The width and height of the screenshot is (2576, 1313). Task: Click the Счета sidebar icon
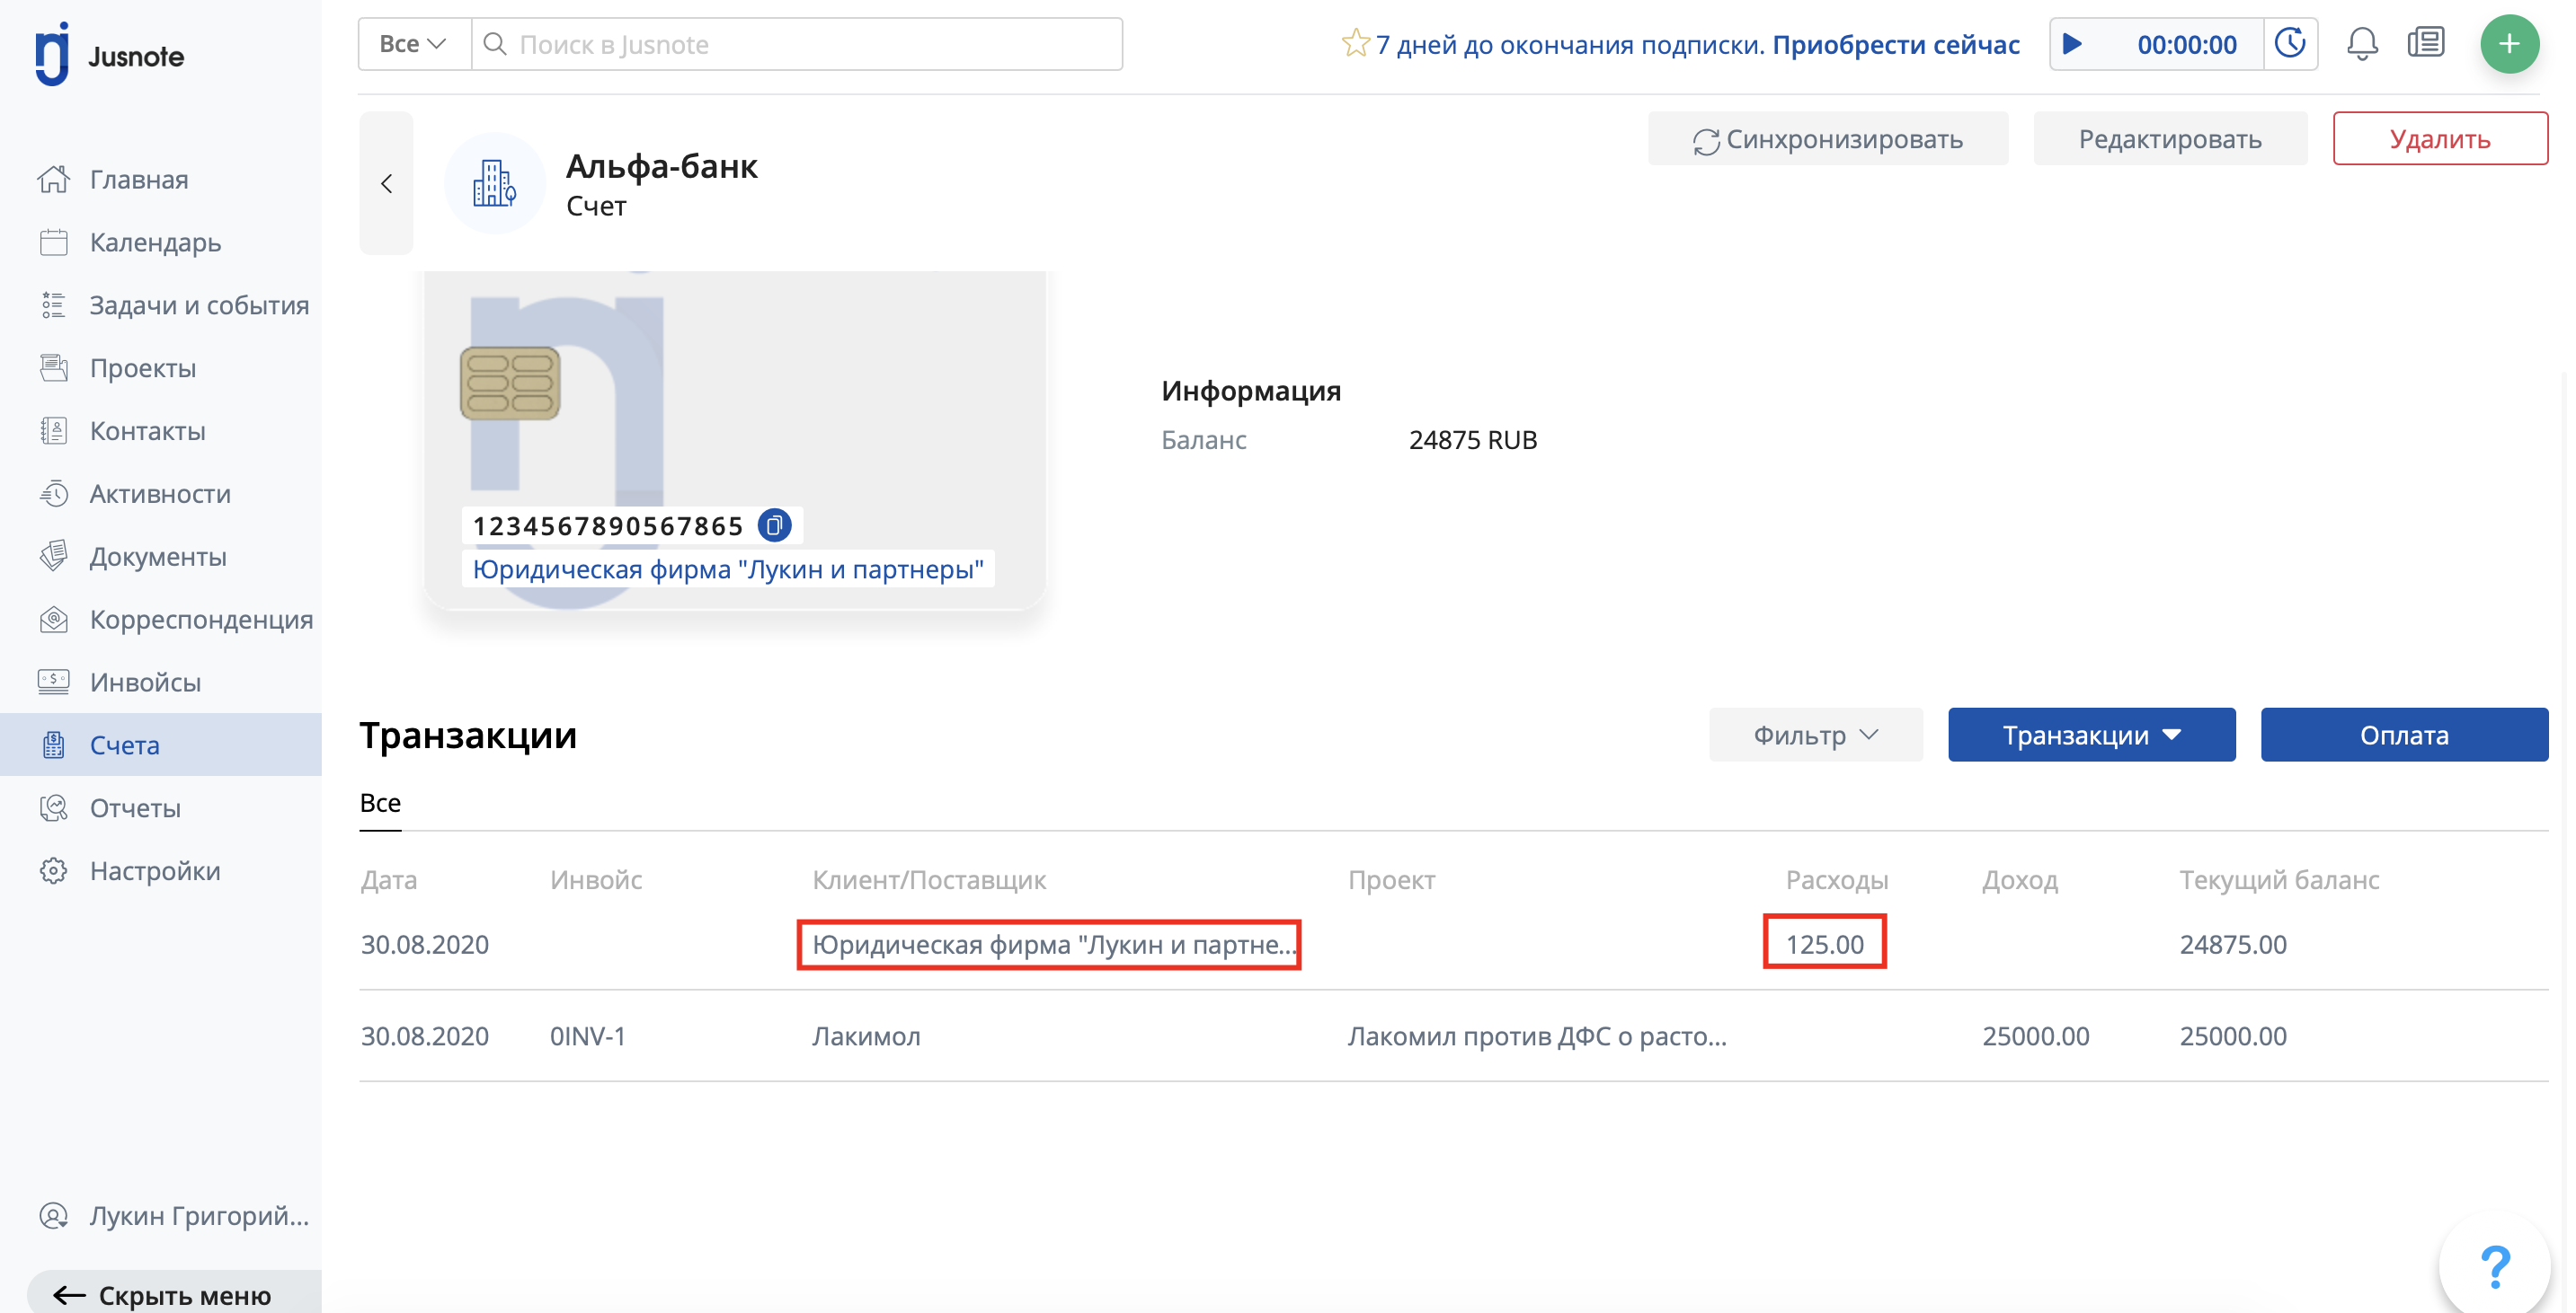[54, 745]
